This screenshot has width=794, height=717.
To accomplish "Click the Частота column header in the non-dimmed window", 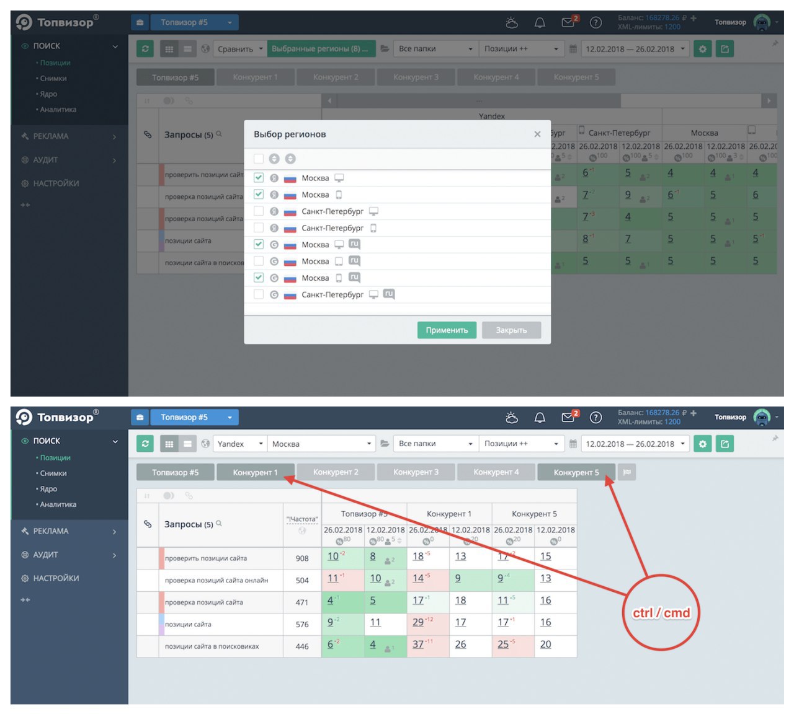I will [x=302, y=519].
